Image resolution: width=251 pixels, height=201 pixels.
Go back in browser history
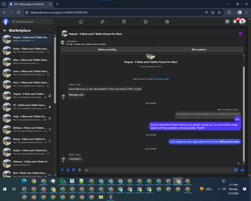pos(5,13)
